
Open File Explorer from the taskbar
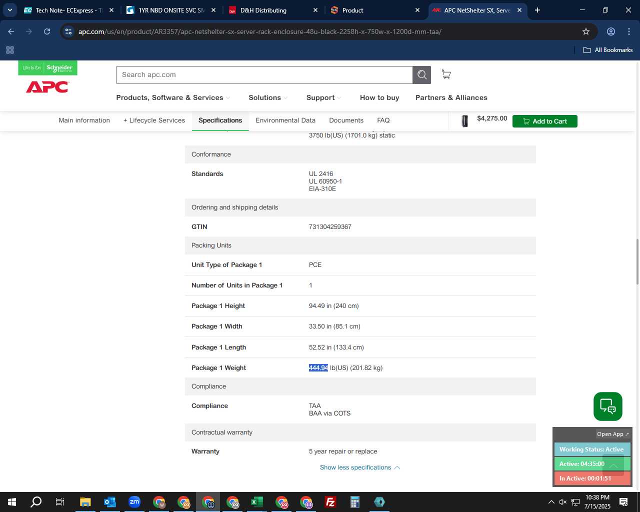(85, 502)
